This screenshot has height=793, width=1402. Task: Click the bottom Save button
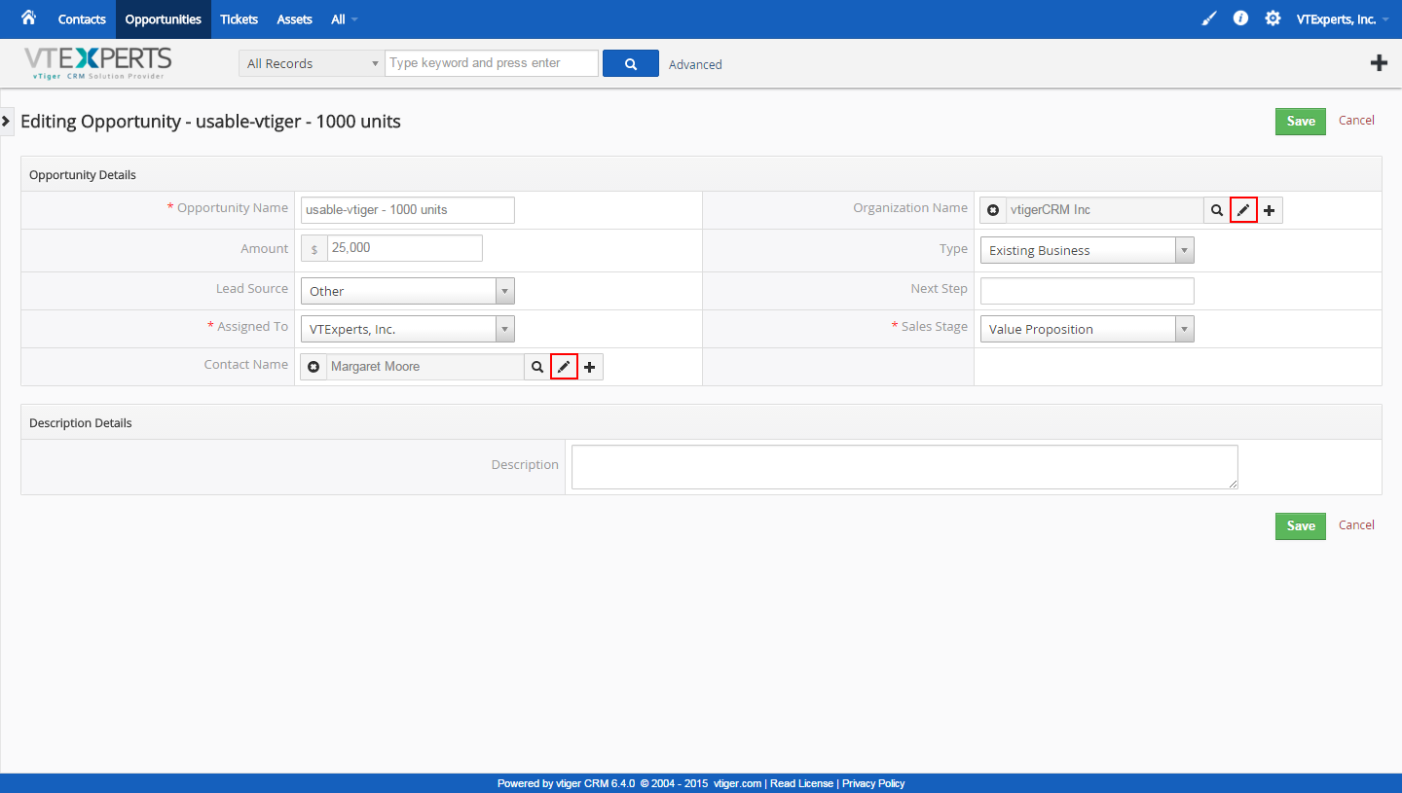click(x=1301, y=526)
